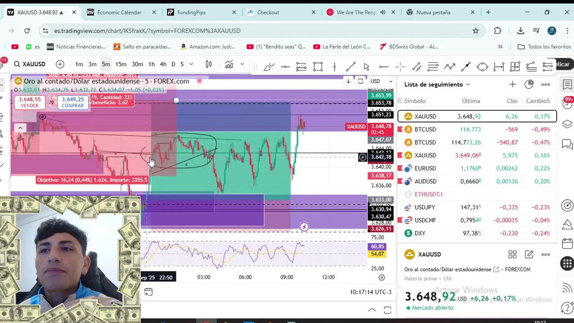Open the XAUUSD symbol search

30,64
